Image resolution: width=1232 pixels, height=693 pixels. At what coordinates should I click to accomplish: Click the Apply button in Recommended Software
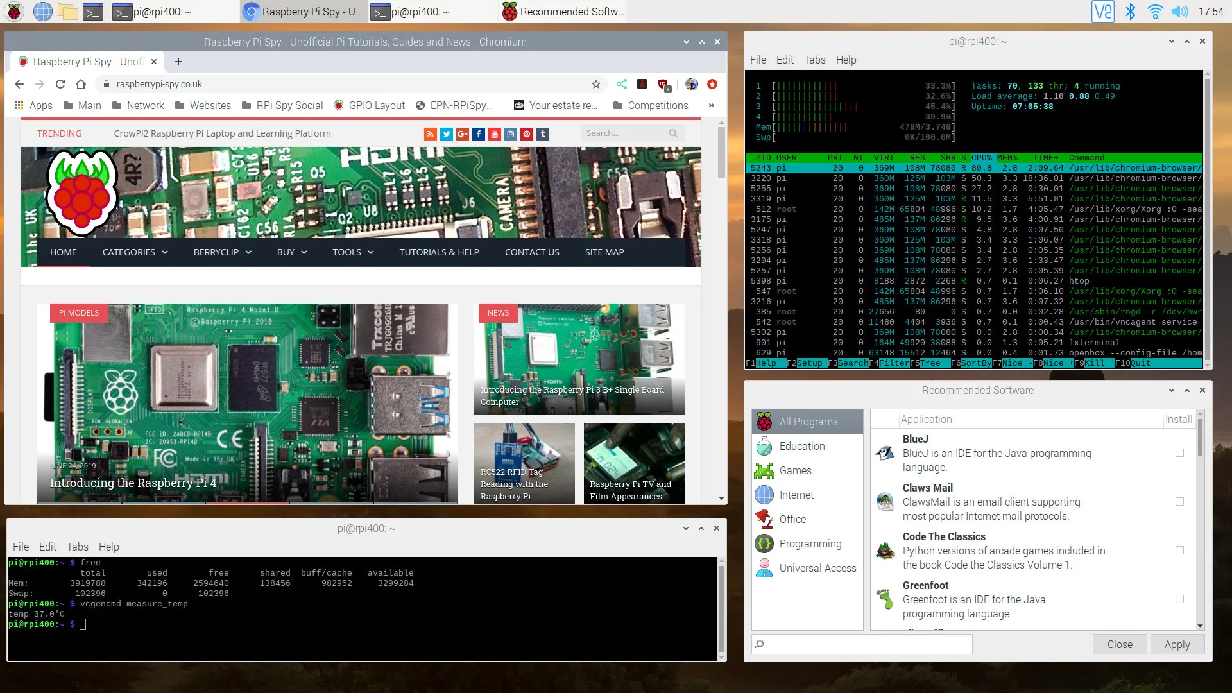[1177, 644]
